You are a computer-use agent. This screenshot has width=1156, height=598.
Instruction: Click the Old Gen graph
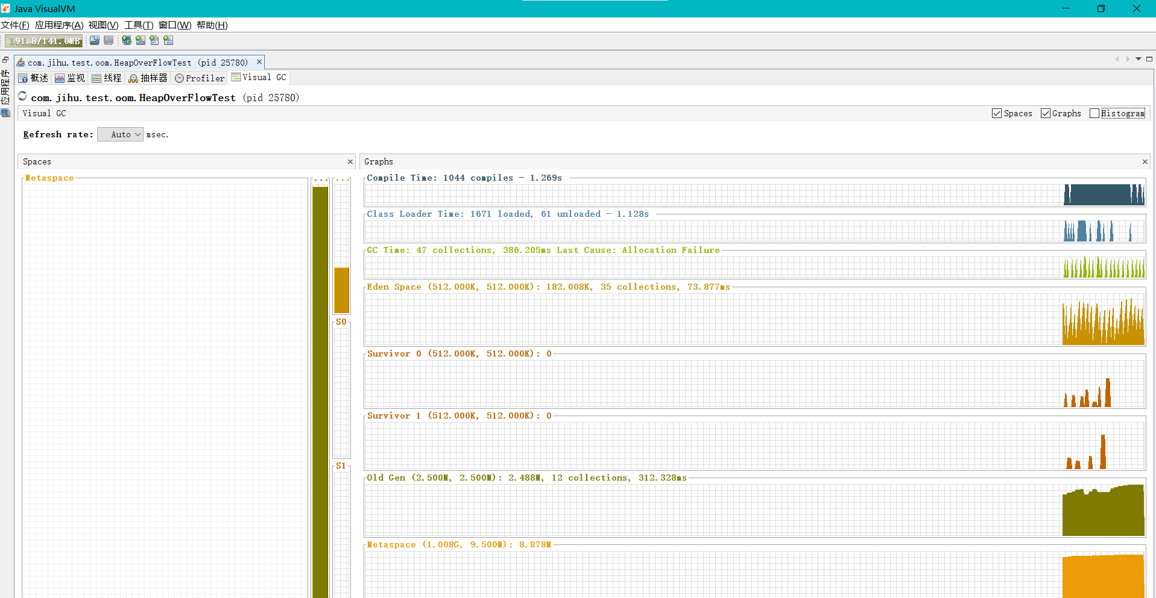pyautogui.click(x=754, y=510)
